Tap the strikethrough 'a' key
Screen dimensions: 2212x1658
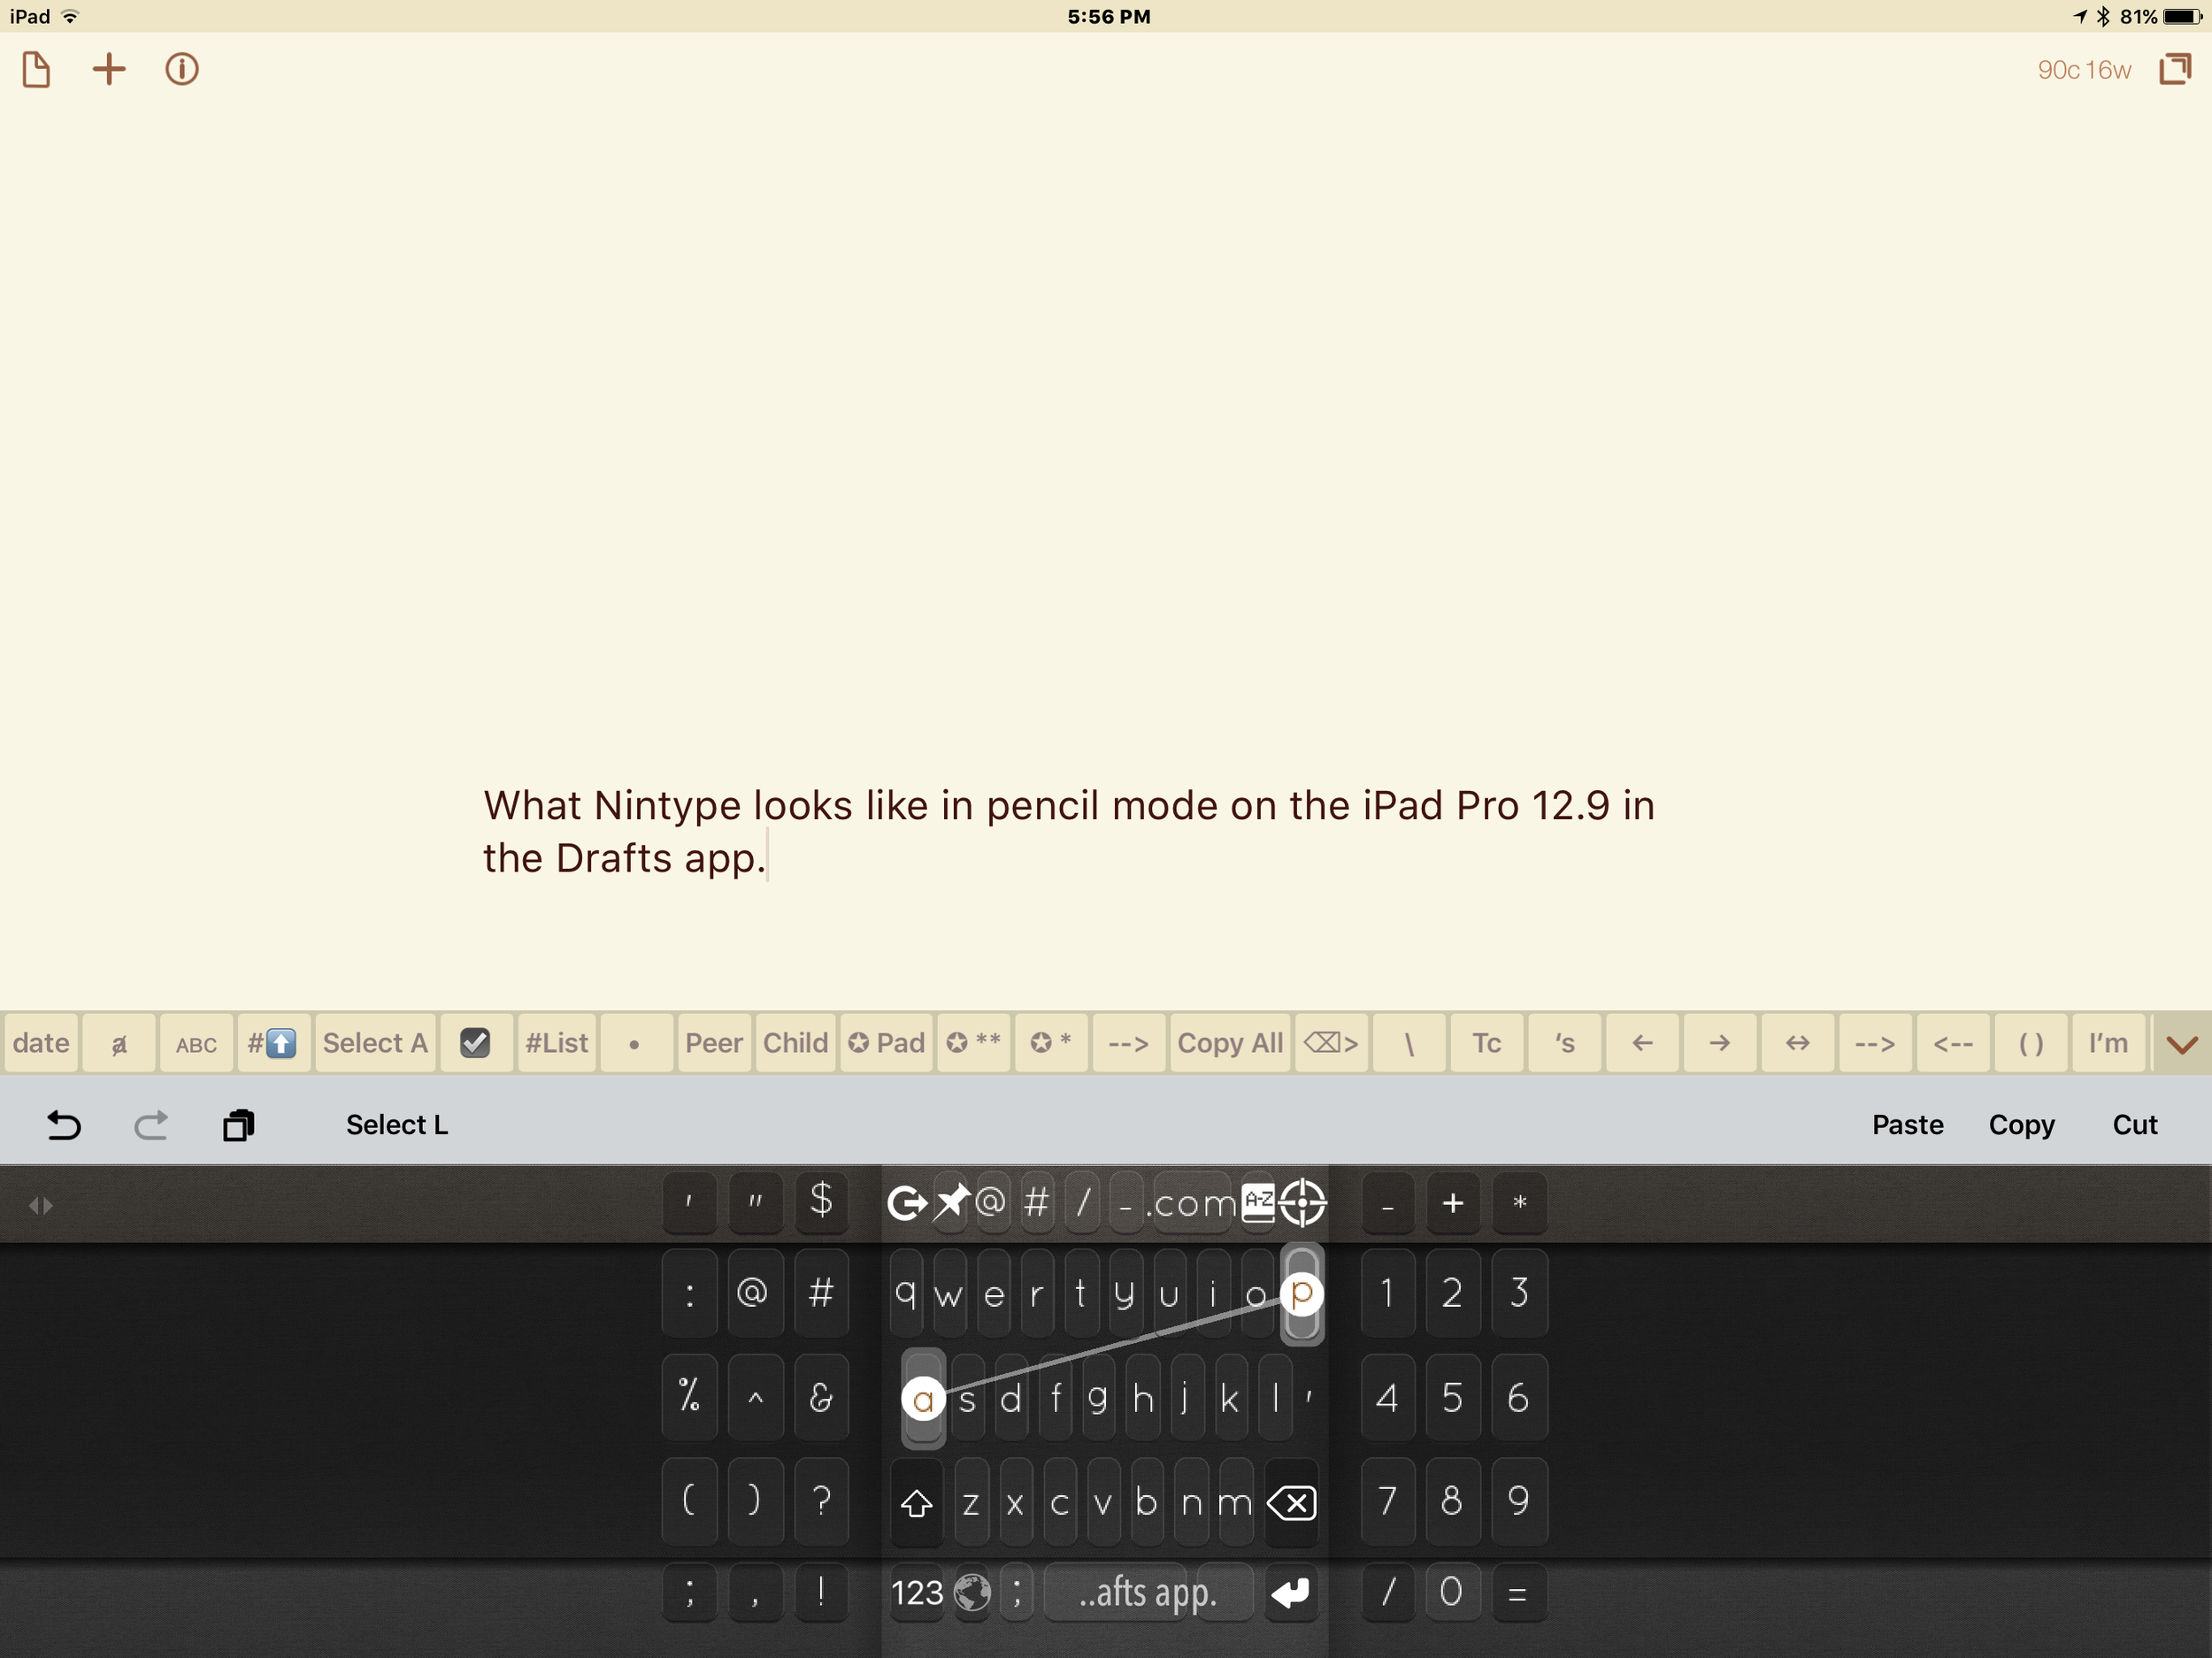(119, 1043)
